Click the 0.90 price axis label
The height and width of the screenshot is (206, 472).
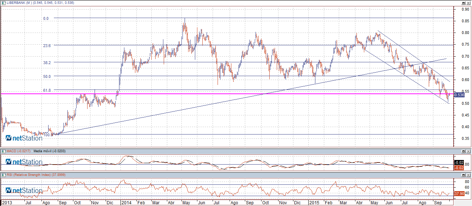pos(465,10)
